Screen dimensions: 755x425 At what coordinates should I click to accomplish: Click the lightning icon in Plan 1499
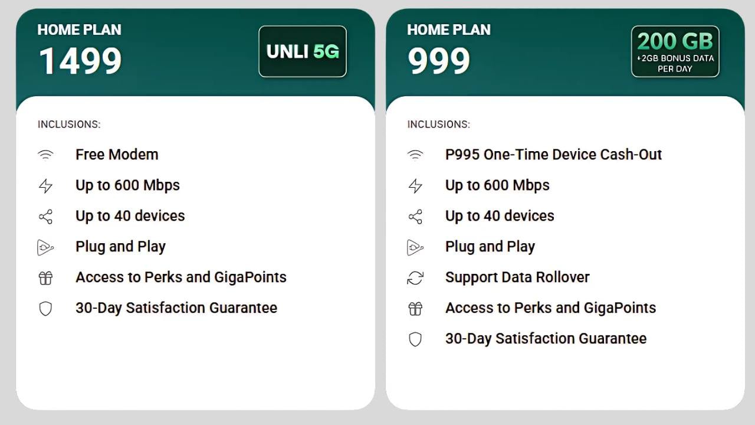click(x=45, y=186)
